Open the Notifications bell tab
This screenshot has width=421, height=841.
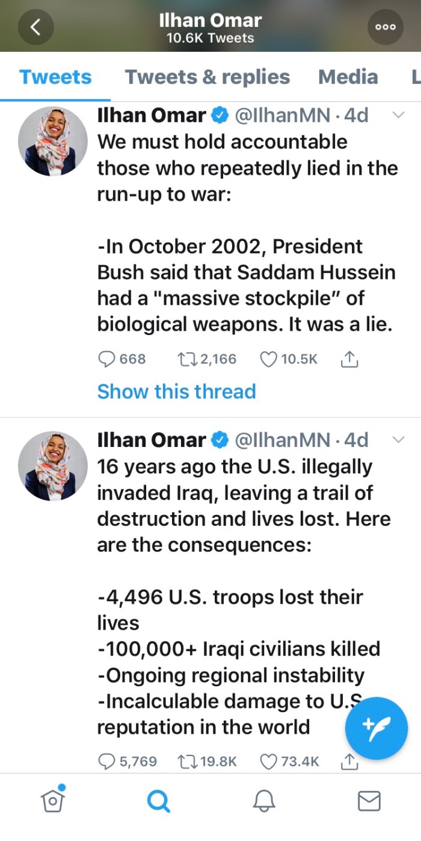tap(264, 801)
